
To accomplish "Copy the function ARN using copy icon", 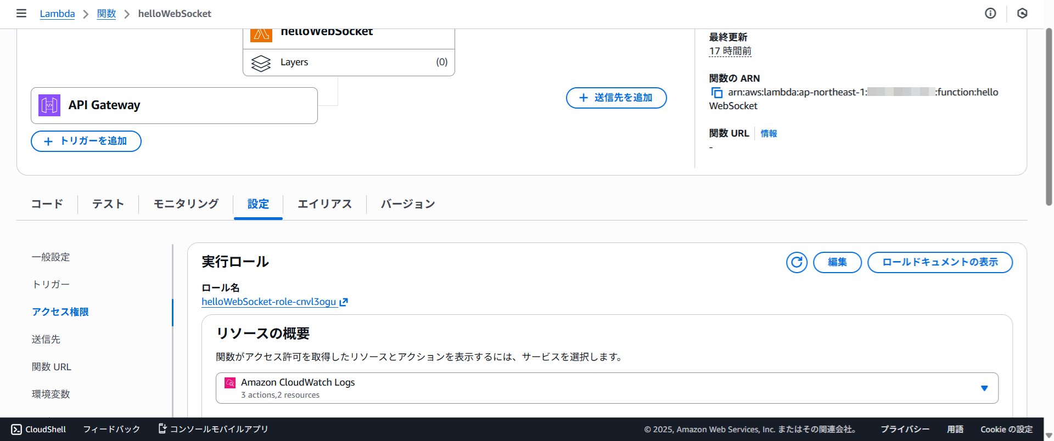I will tap(716, 93).
